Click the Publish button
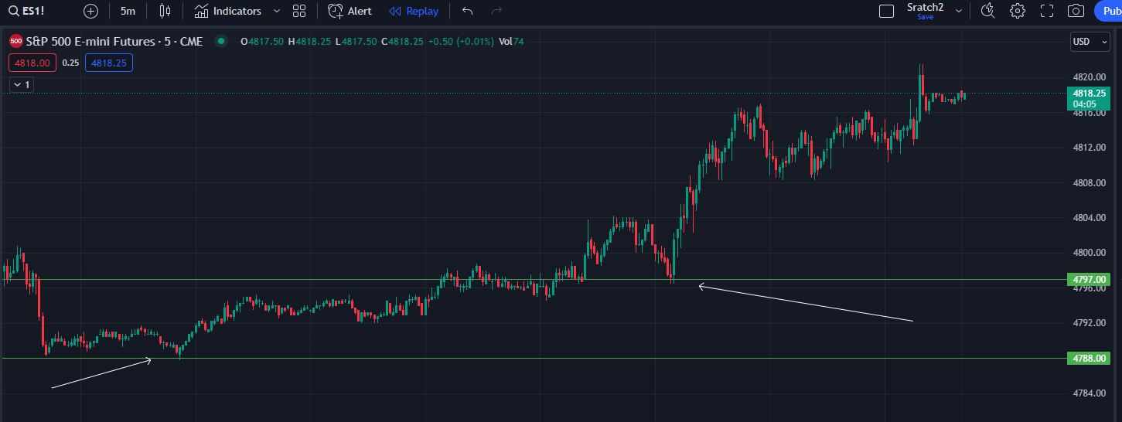This screenshot has height=422, width=1122. pos(1108,11)
